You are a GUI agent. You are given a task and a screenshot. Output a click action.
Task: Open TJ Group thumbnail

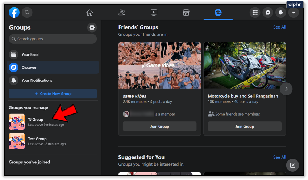tap(17, 122)
